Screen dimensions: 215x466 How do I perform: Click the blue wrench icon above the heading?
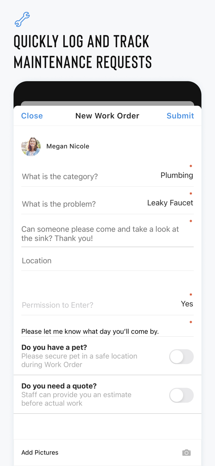tap(22, 19)
